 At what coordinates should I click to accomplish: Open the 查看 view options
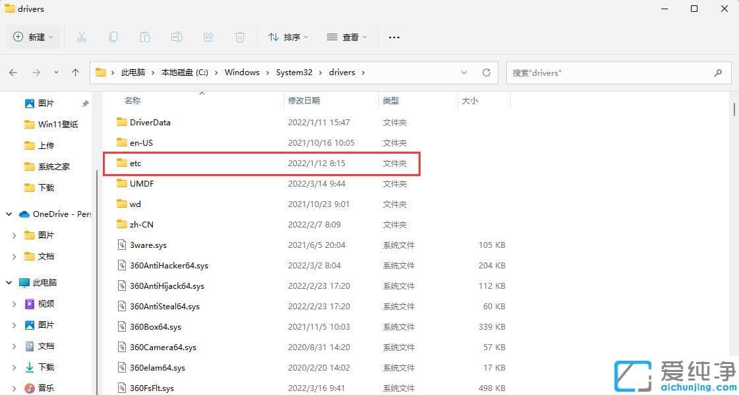pyautogui.click(x=347, y=37)
